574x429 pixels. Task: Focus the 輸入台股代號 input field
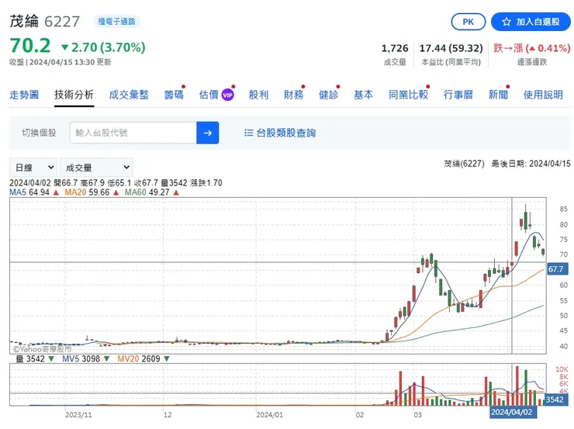[133, 133]
